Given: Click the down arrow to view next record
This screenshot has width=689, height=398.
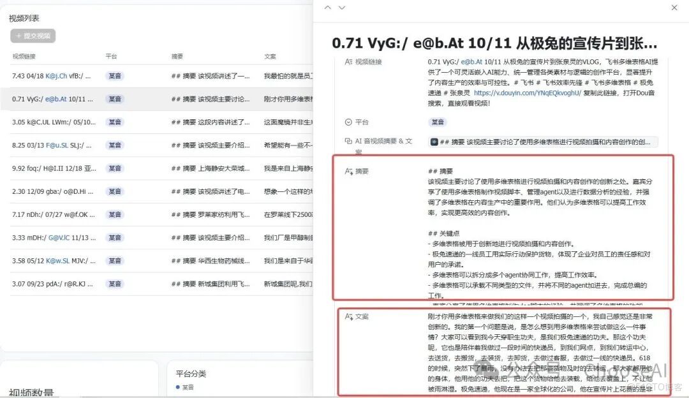Looking at the screenshot, I should 343,7.
